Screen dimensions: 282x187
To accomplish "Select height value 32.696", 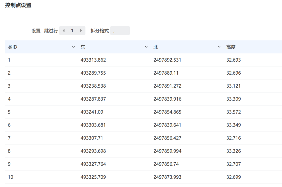I will (x=234, y=73).
